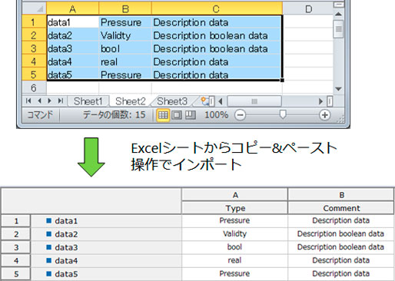Image resolution: width=395 pixels, height=281 pixels.
Task: Click the vertical scrollbar thumb
Action: [x=338, y=29]
